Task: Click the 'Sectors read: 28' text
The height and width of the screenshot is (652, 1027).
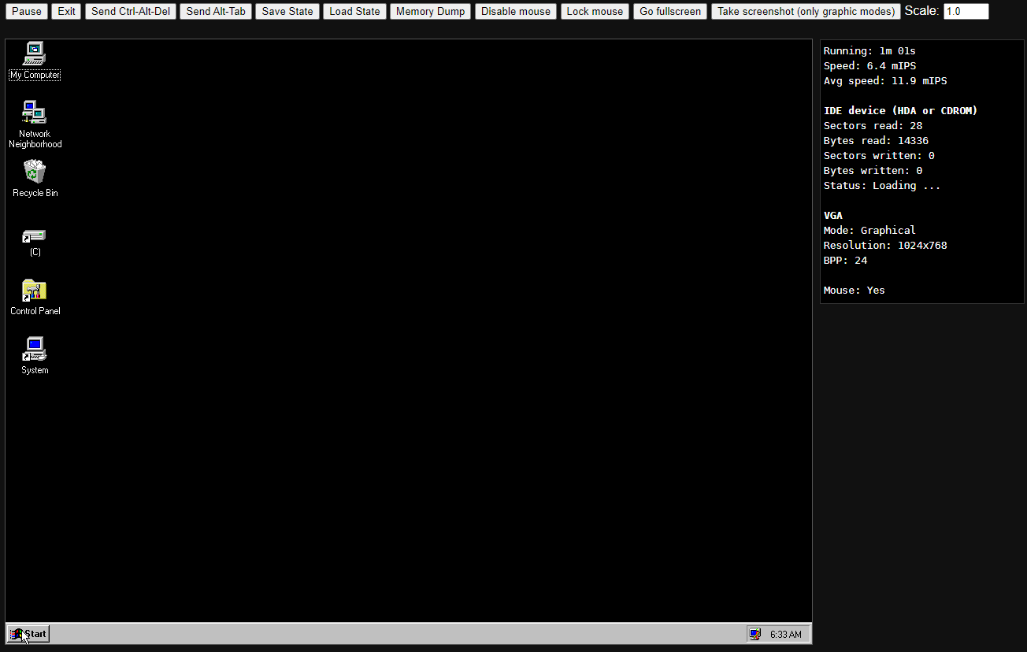Action: pos(873,126)
